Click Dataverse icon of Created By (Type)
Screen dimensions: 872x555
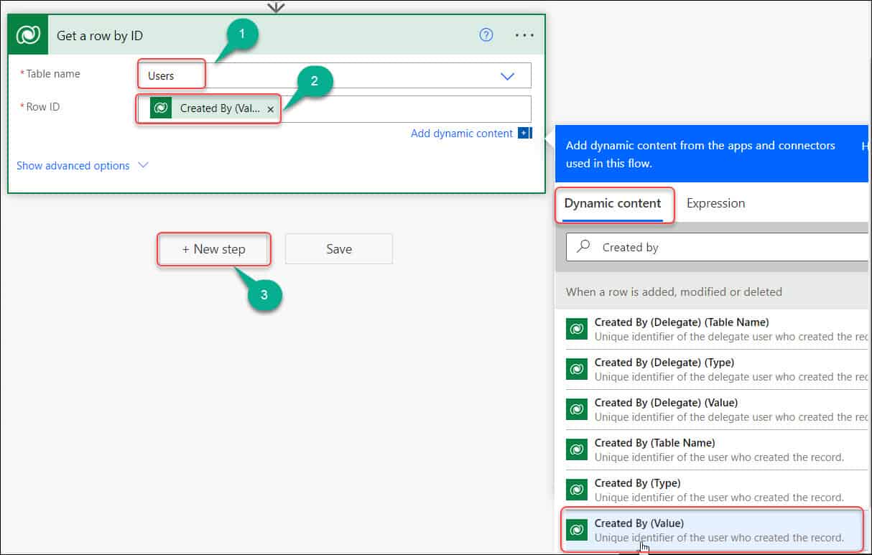577,490
